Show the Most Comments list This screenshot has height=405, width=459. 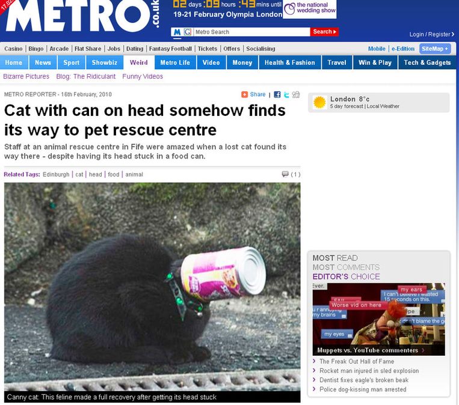tap(346, 267)
